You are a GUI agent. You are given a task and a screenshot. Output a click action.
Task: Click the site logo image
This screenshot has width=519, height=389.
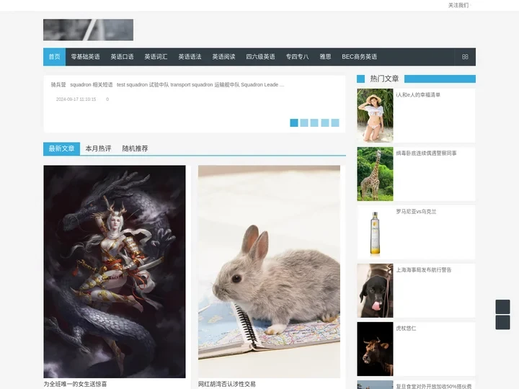click(89, 30)
